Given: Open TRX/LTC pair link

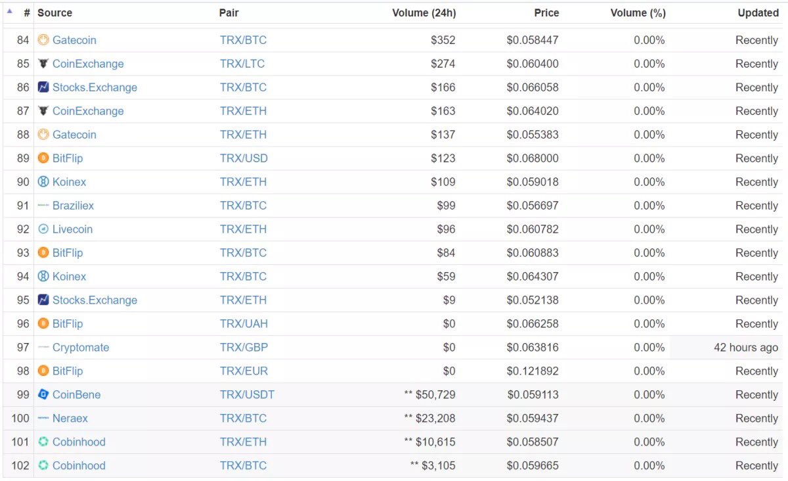Looking at the screenshot, I should click(242, 64).
